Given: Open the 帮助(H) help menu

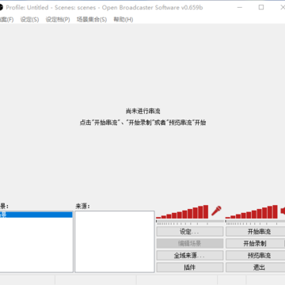Looking at the screenshot, I should (x=123, y=20).
